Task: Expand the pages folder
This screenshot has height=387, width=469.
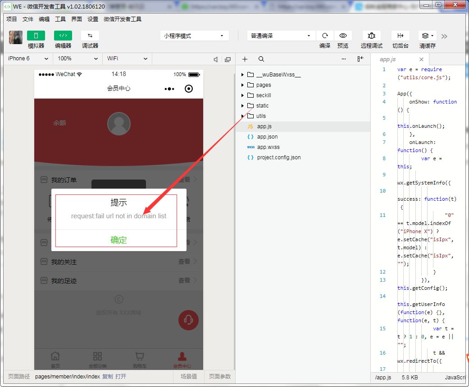Action: (x=303, y=85)
